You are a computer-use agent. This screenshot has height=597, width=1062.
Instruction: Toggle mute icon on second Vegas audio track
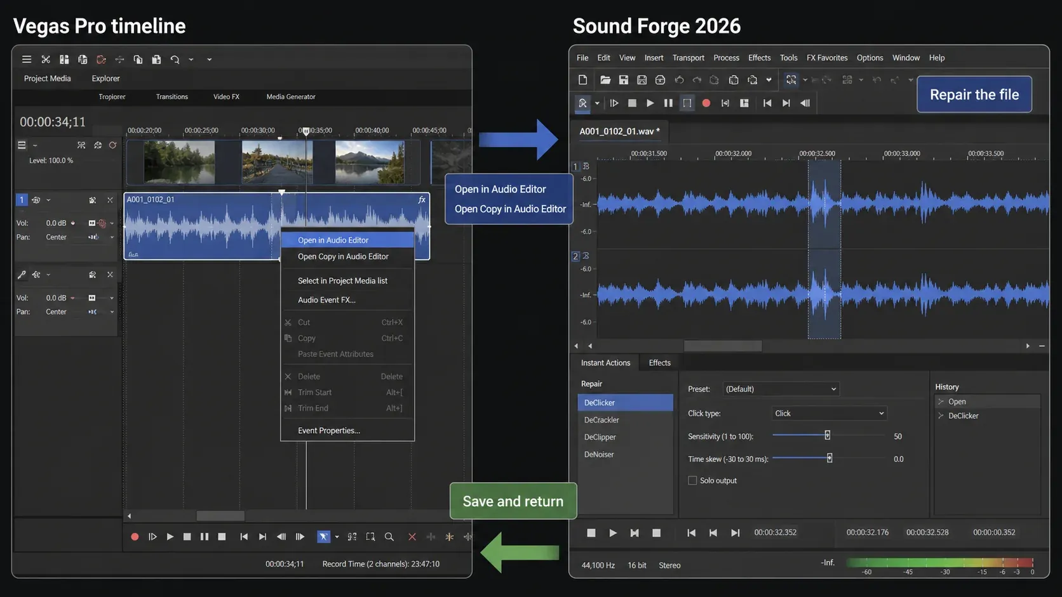(93, 275)
